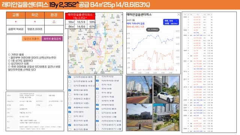Select the red 래미안길음센터피스 label on the map
The width and height of the screenshot is (240, 135).
point(80,16)
